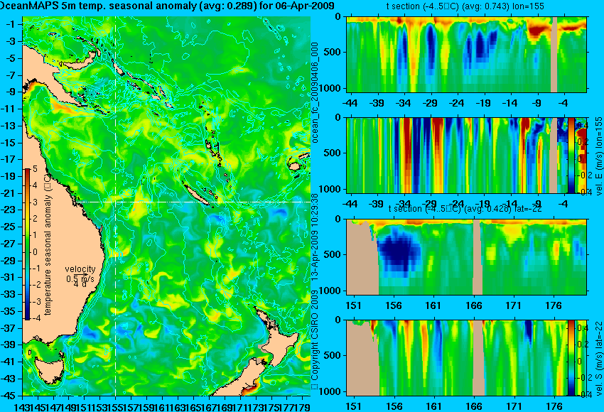This screenshot has width=604, height=412.
Task: Click the '-4' tick at bottom of temperature colorbar
Action: [35, 318]
